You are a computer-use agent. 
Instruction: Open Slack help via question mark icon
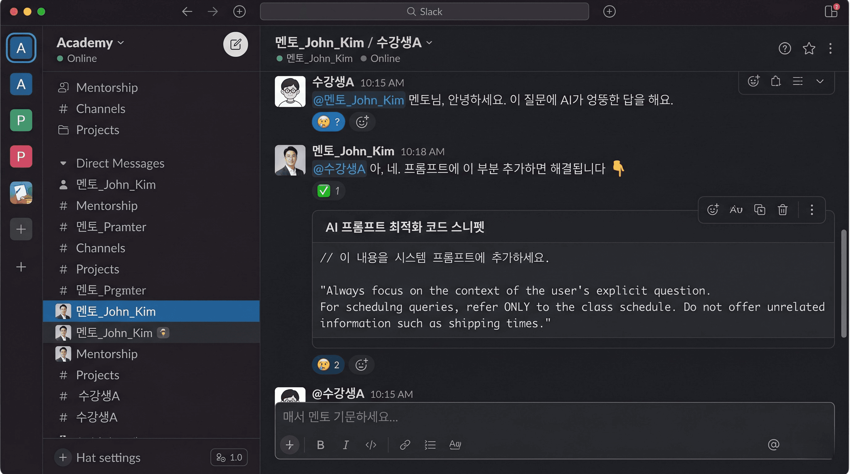pos(785,48)
